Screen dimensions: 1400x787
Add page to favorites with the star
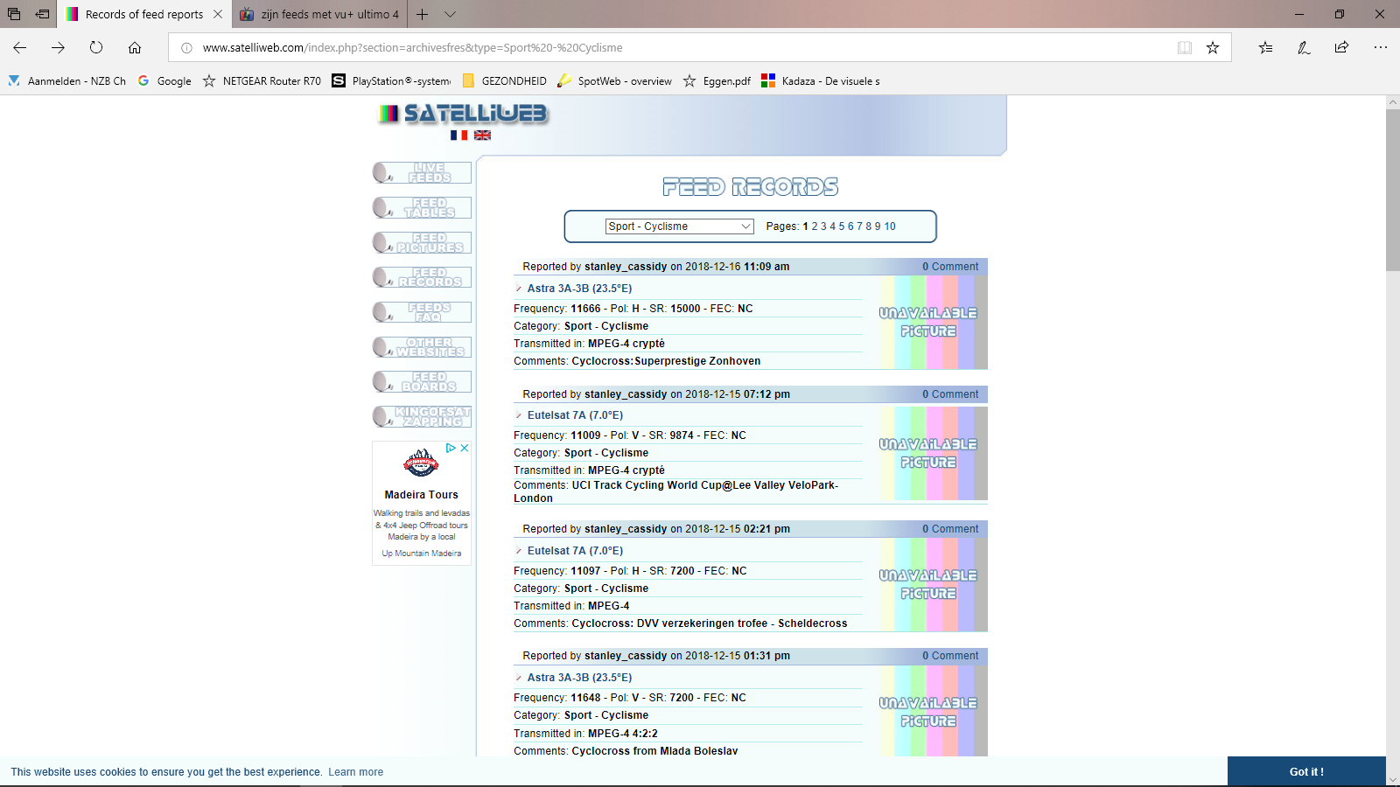click(x=1213, y=48)
